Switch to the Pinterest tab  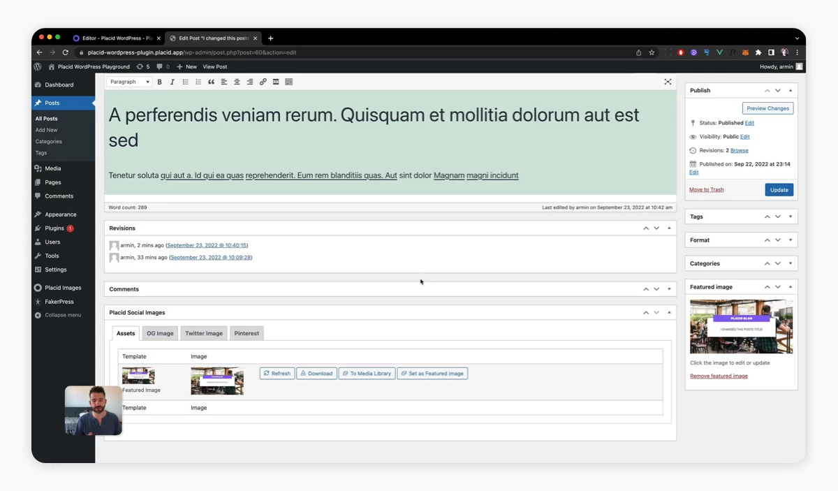[x=247, y=333]
